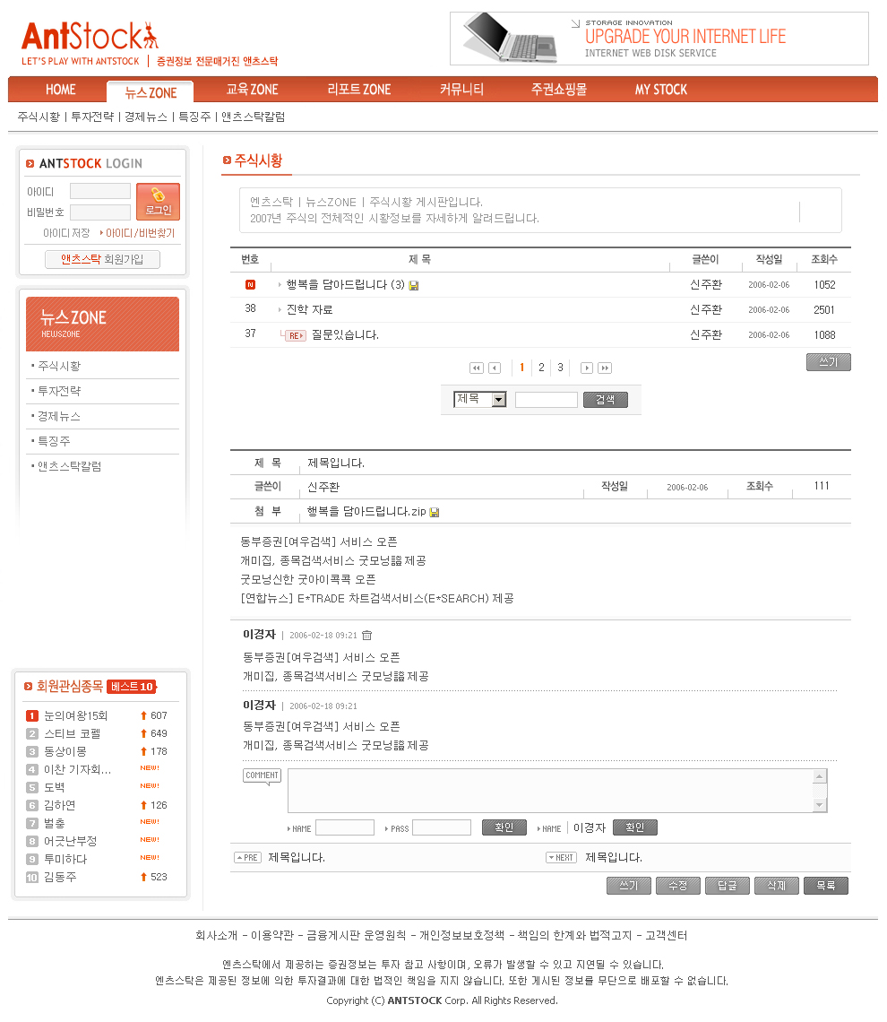Expand the 진학 자료 post row

coord(309,309)
